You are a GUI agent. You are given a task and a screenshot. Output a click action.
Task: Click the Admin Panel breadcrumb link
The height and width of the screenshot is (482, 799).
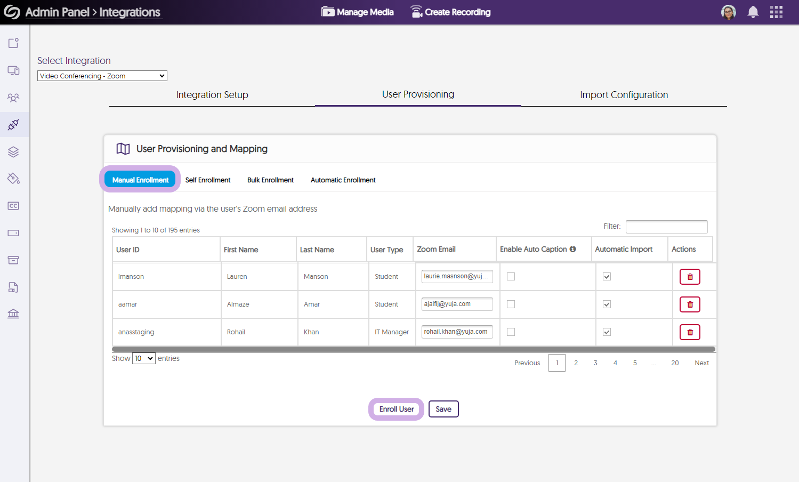(x=58, y=12)
